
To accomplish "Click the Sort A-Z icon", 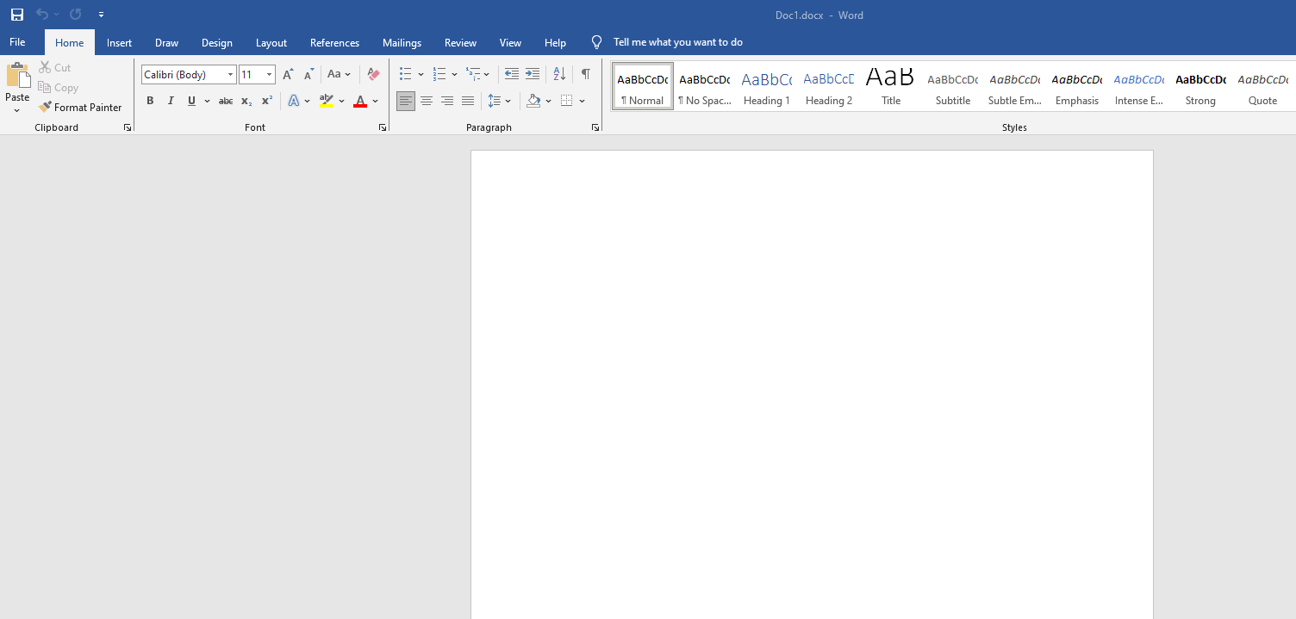I will click(x=559, y=74).
